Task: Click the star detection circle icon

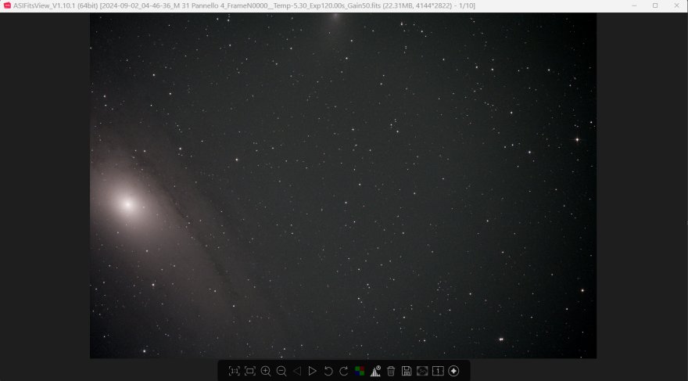Action: click(453, 371)
